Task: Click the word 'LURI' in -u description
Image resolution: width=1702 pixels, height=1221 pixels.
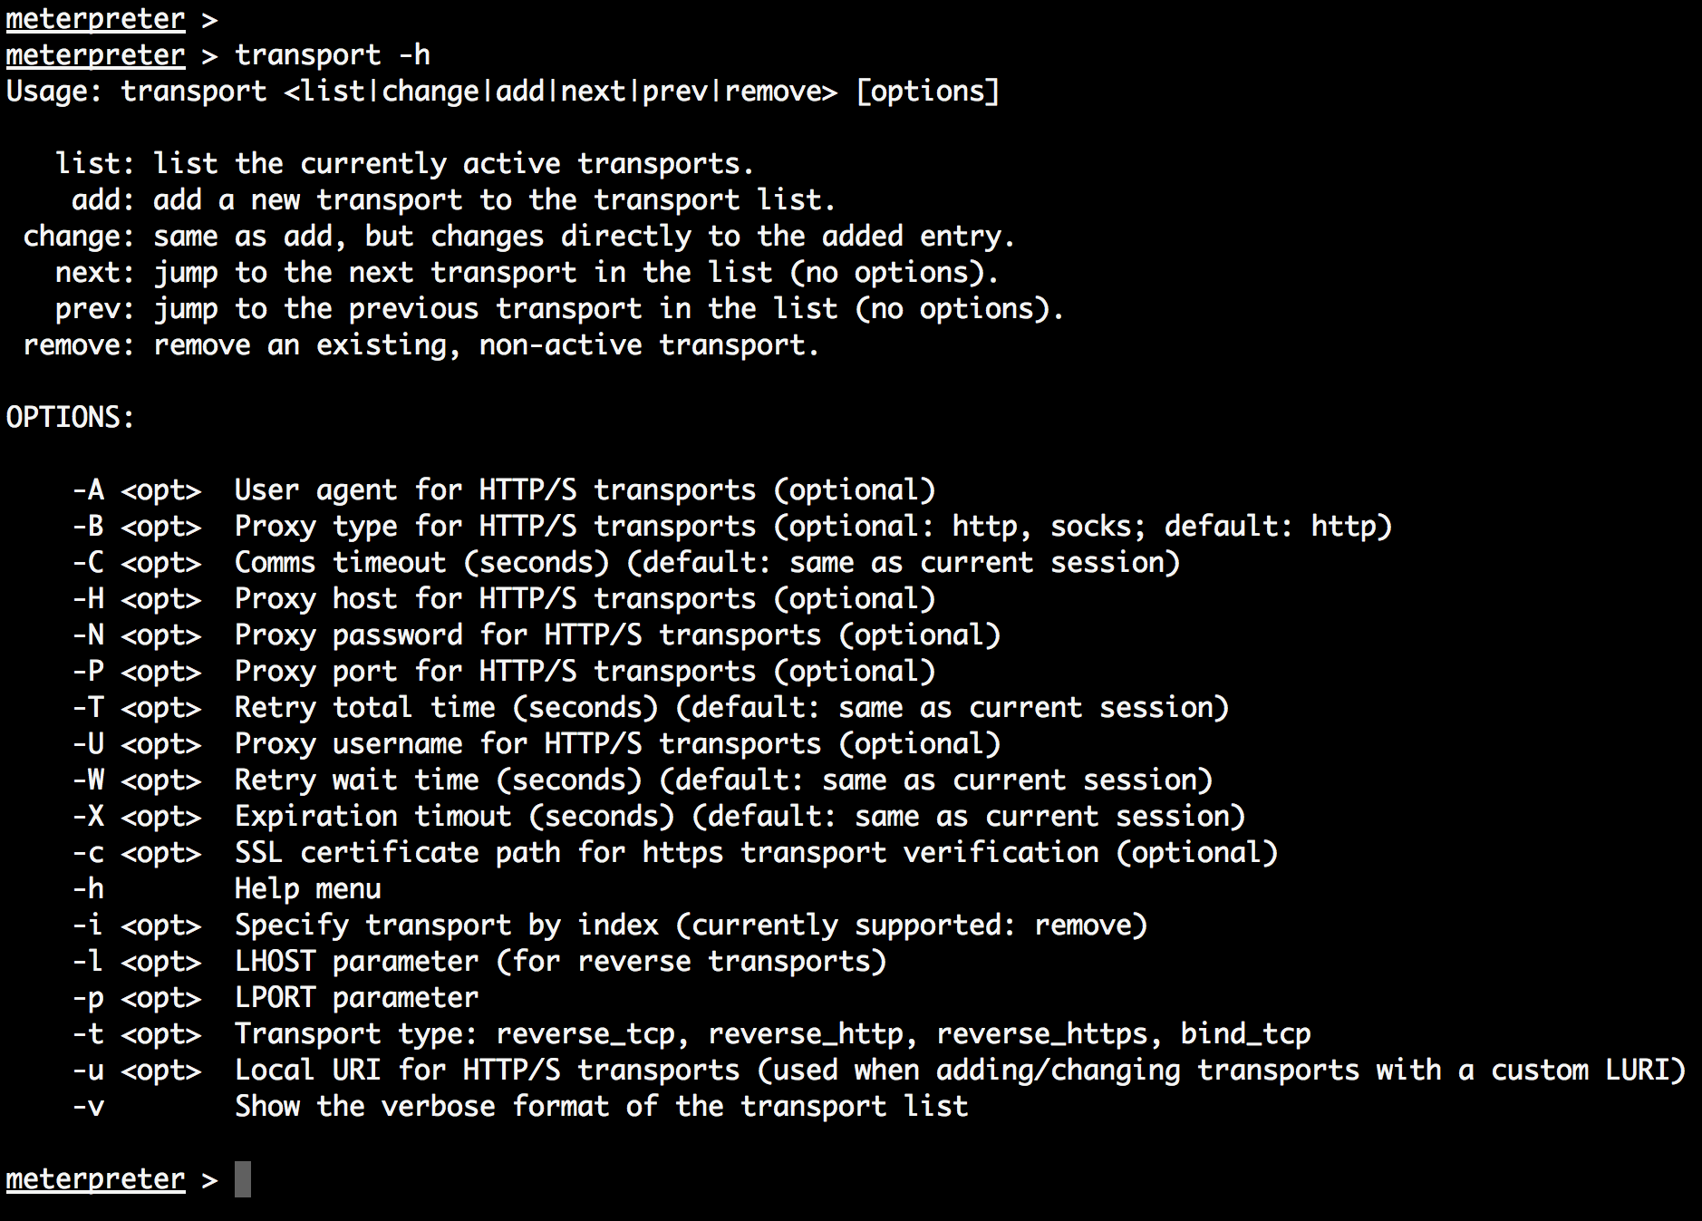Action: [1637, 1071]
